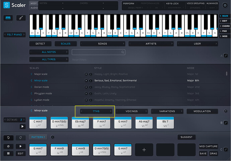Open the ARTISTS dropdown

(x=151, y=44)
